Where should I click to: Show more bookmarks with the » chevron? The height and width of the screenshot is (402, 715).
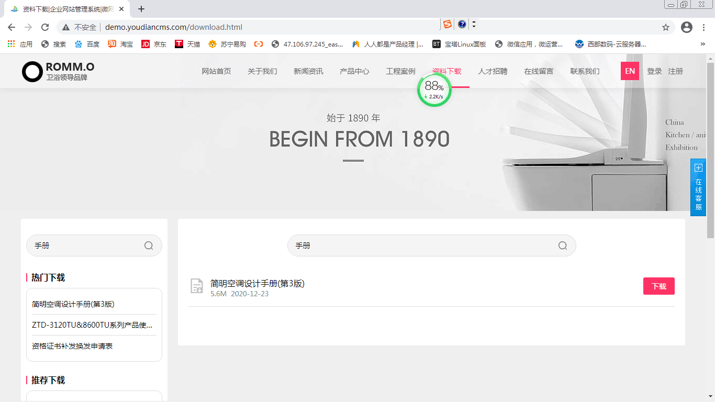(703, 44)
